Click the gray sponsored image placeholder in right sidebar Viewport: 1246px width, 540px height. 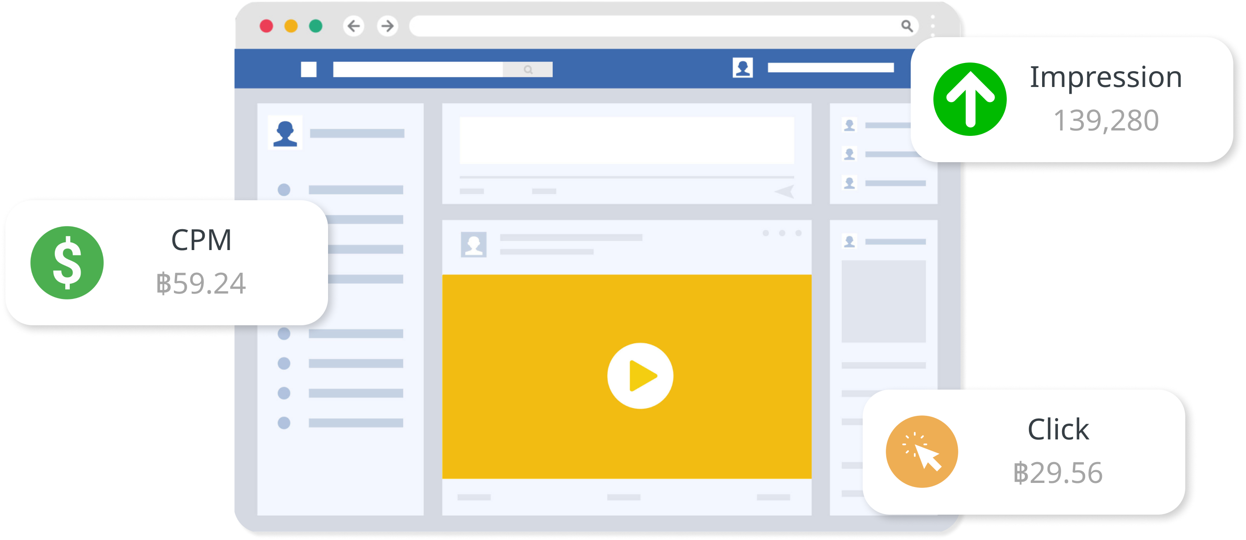[x=883, y=301]
